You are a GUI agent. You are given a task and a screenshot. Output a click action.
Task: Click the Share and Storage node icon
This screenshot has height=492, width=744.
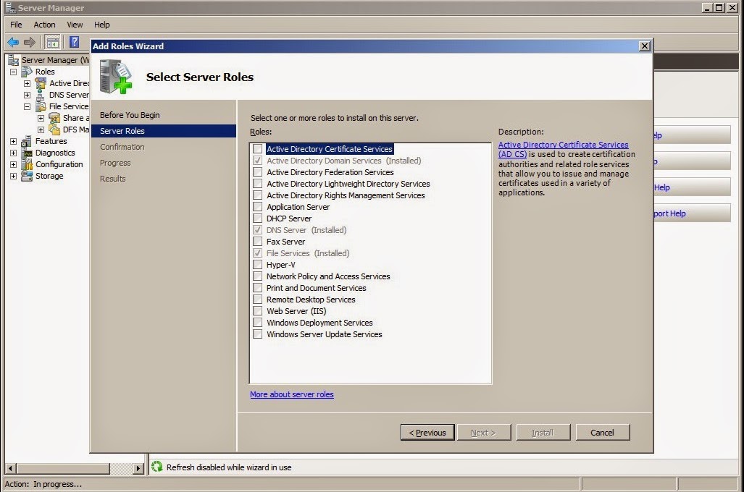(54, 118)
